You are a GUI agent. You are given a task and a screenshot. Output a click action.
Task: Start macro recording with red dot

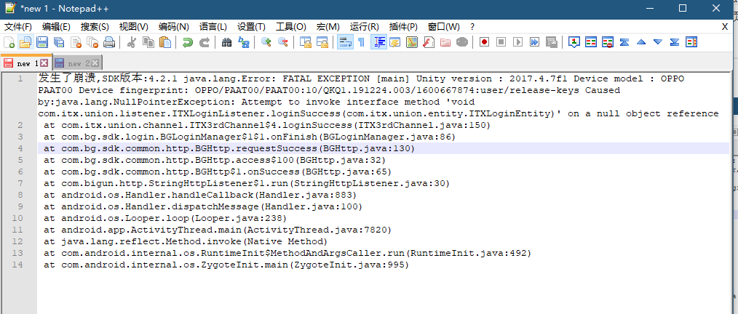coord(484,42)
